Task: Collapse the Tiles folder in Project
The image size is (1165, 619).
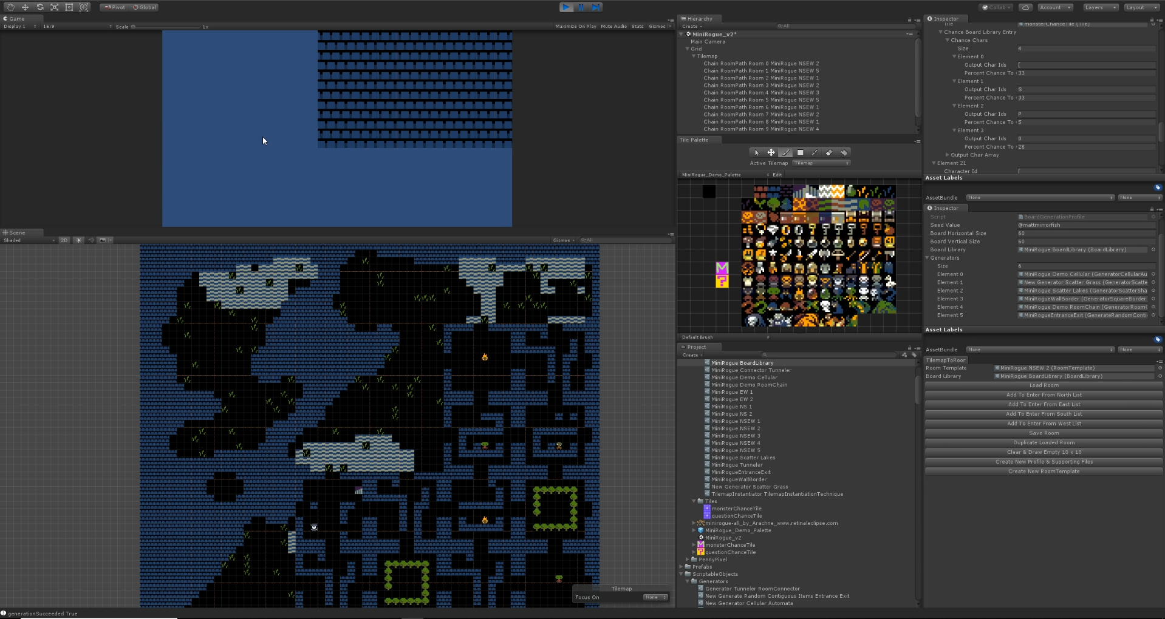Action: click(694, 501)
